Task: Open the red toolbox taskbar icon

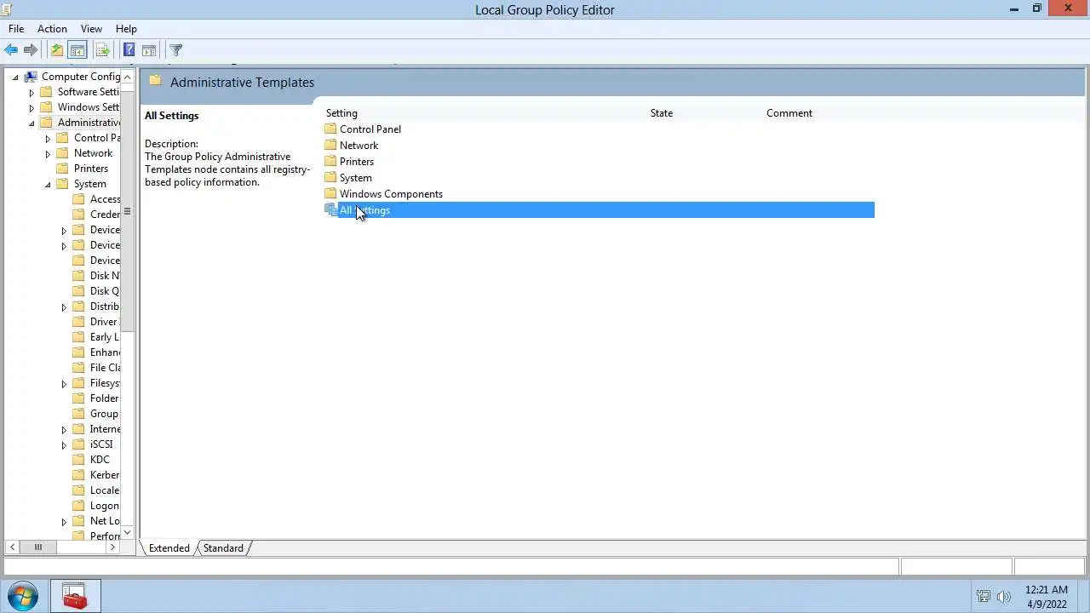Action: tap(75, 596)
